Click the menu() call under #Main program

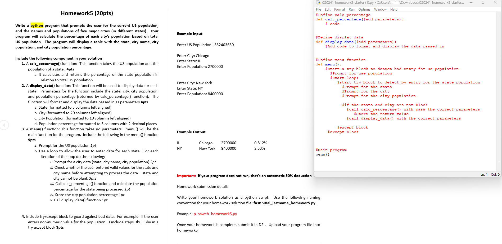tap(322, 154)
